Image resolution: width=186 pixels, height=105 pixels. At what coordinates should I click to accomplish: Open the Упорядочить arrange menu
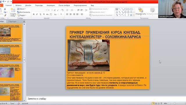(141, 12)
